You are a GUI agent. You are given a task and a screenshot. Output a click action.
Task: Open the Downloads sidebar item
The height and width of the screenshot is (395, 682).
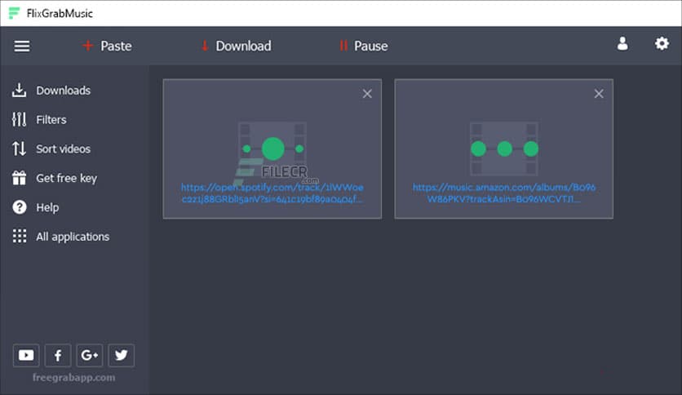point(51,91)
